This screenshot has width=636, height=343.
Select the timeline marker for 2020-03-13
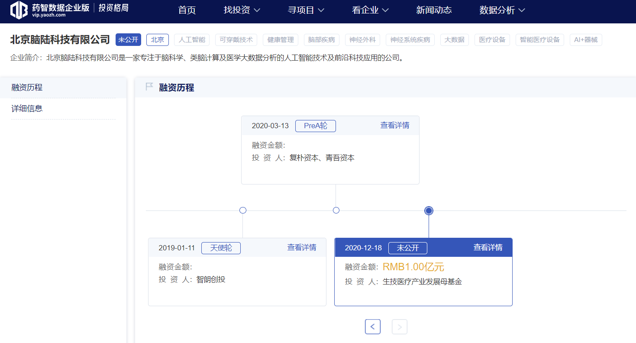point(336,210)
